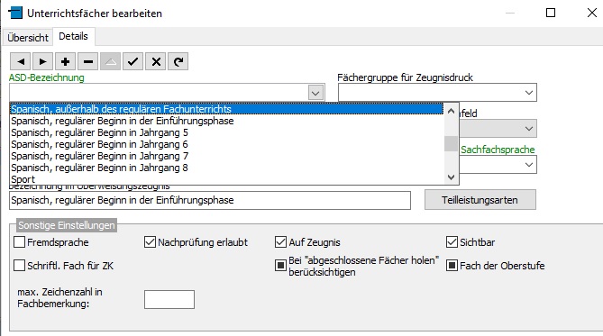
Task: Select Sport from the dropdown list
Action: point(227,179)
